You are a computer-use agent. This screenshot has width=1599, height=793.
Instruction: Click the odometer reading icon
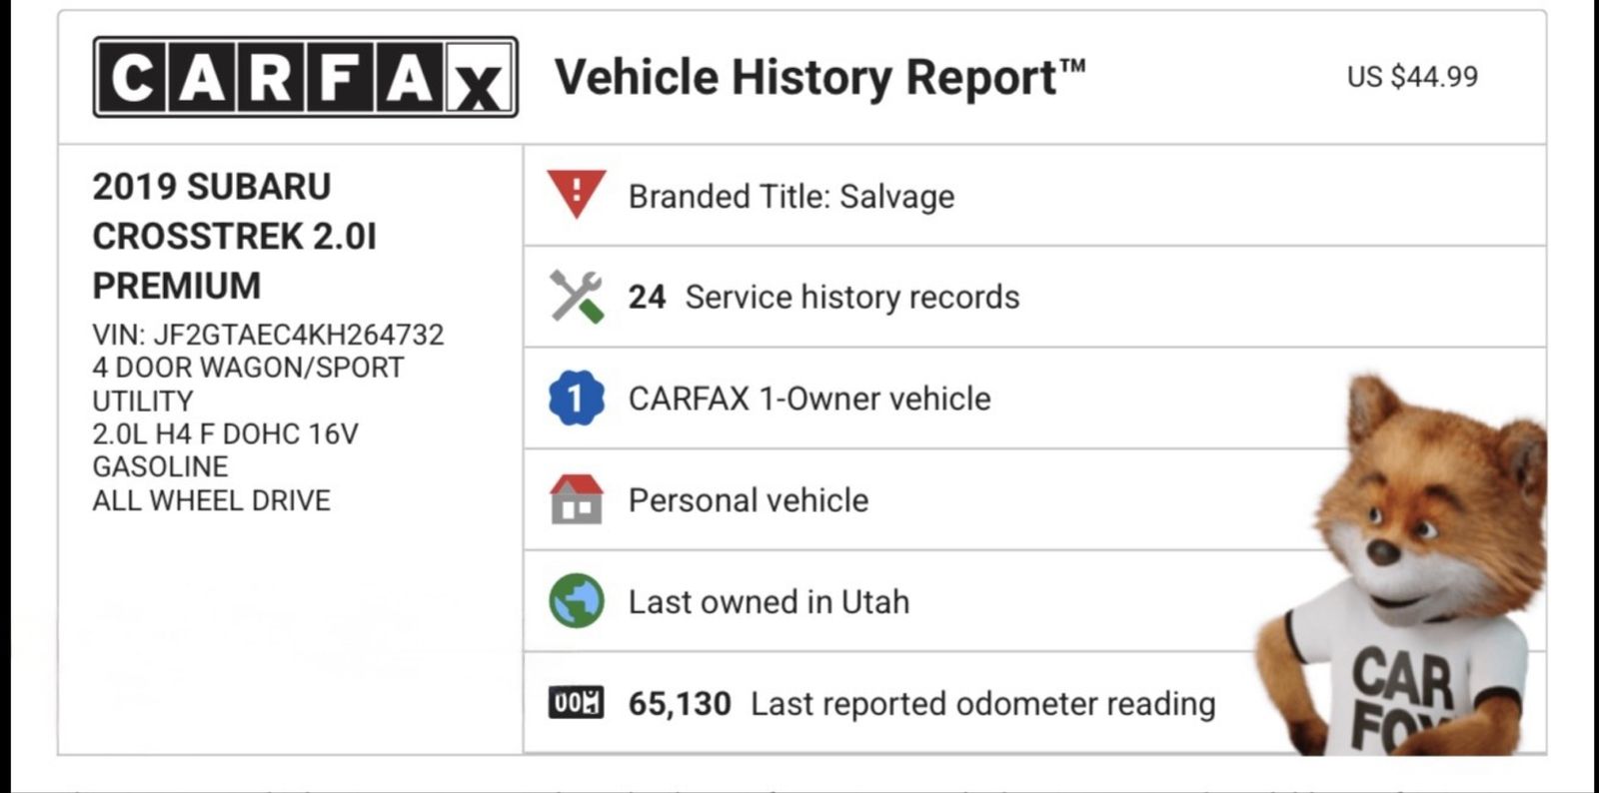[577, 703]
